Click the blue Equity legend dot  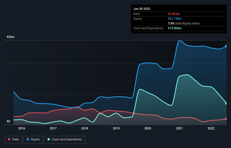(28, 139)
